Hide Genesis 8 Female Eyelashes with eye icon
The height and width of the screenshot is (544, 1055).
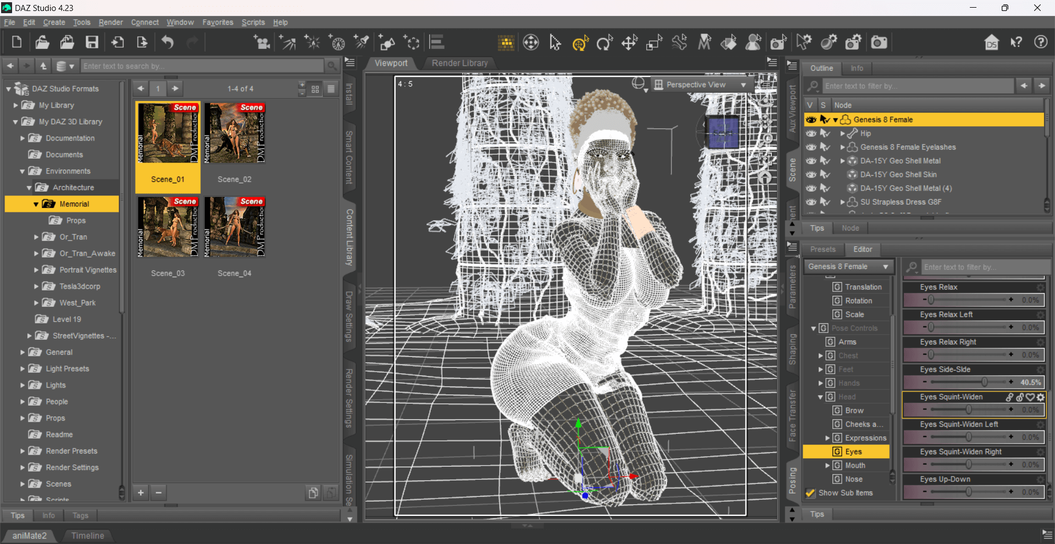[x=811, y=147]
